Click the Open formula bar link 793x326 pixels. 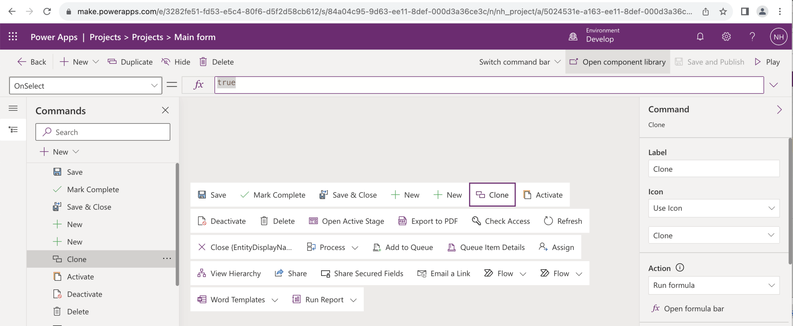[693, 309]
